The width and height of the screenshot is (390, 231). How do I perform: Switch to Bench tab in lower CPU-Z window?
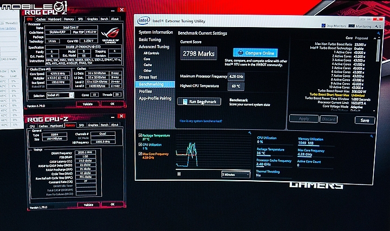105,125
